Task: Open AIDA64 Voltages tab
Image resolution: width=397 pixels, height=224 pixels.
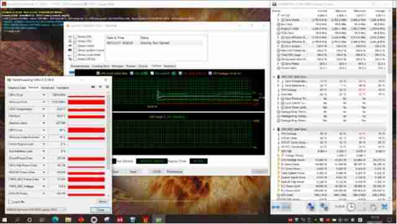Action: pyautogui.click(x=118, y=66)
